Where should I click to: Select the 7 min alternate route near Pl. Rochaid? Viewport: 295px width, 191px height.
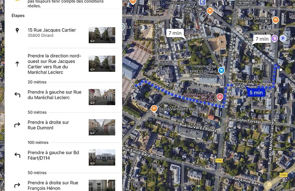coord(175,33)
